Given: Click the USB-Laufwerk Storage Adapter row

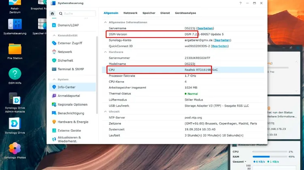Looking at the screenshot, I should pyautogui.click(x=183, y=106).
